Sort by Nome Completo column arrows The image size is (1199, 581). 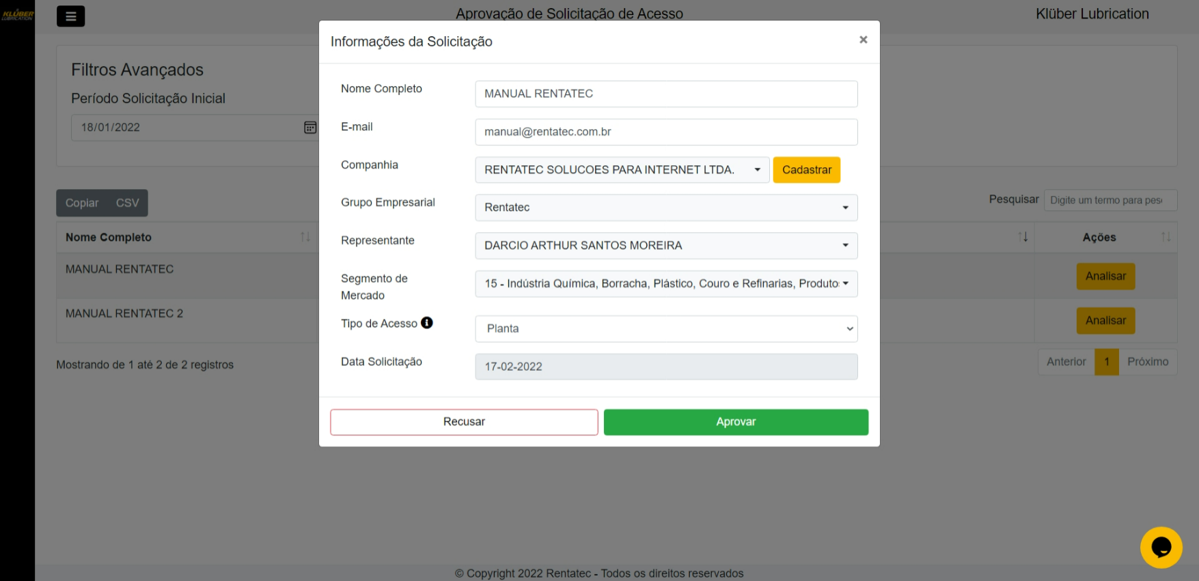(x=305, y=237)
